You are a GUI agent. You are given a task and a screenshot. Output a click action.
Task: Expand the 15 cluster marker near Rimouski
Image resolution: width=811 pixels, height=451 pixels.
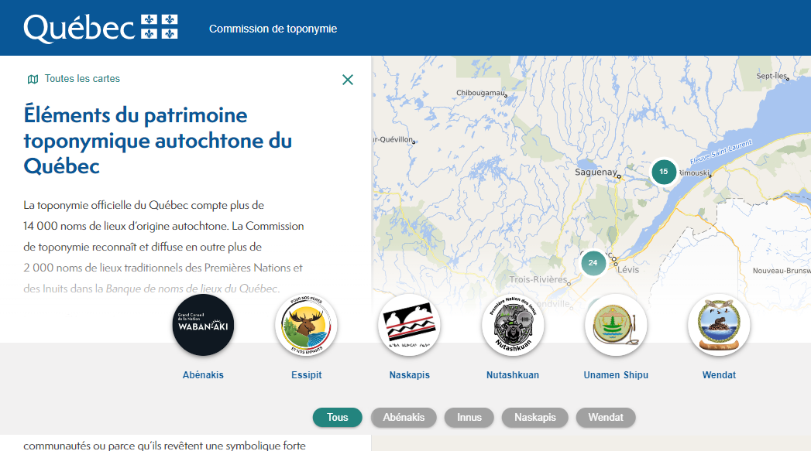(x=664, y=172)
